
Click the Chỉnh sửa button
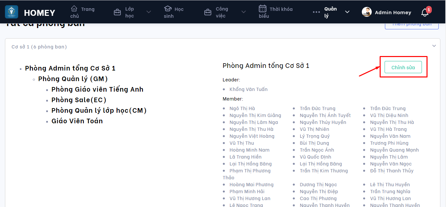(403, 67)
